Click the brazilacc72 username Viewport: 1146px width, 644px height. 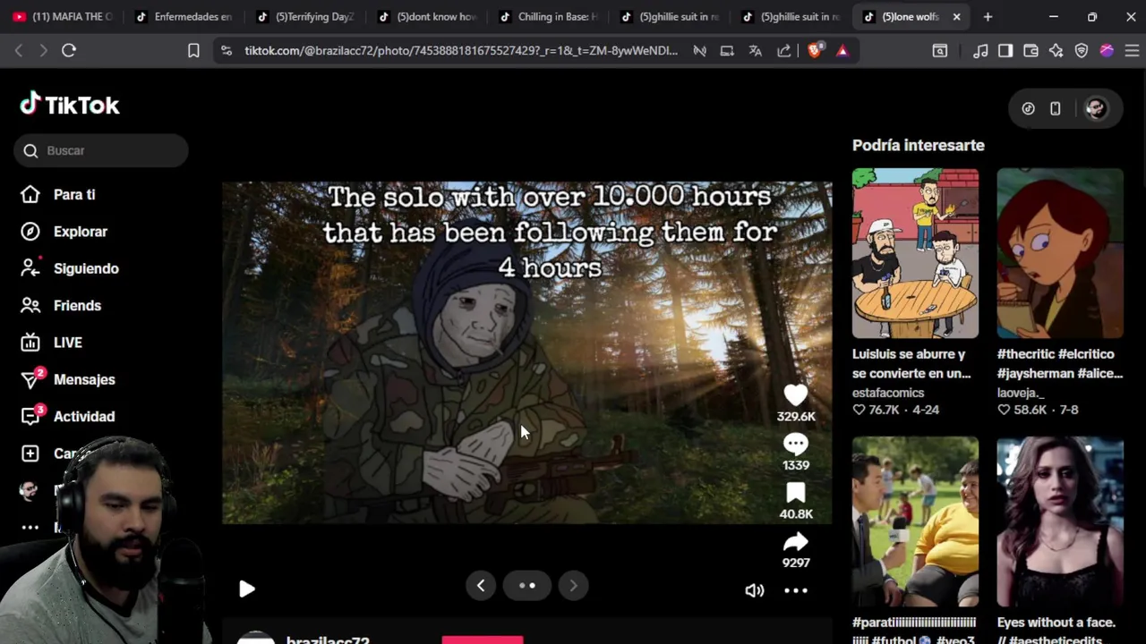point(328,639)
